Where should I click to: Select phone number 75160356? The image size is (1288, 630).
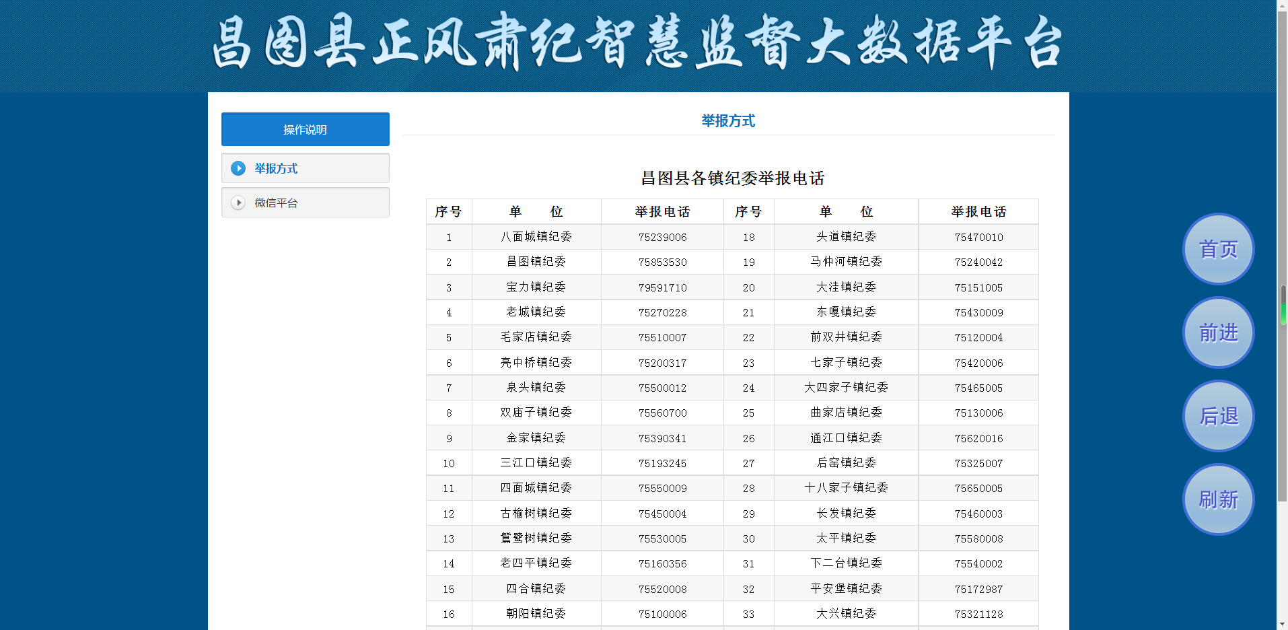pos(663,564)
